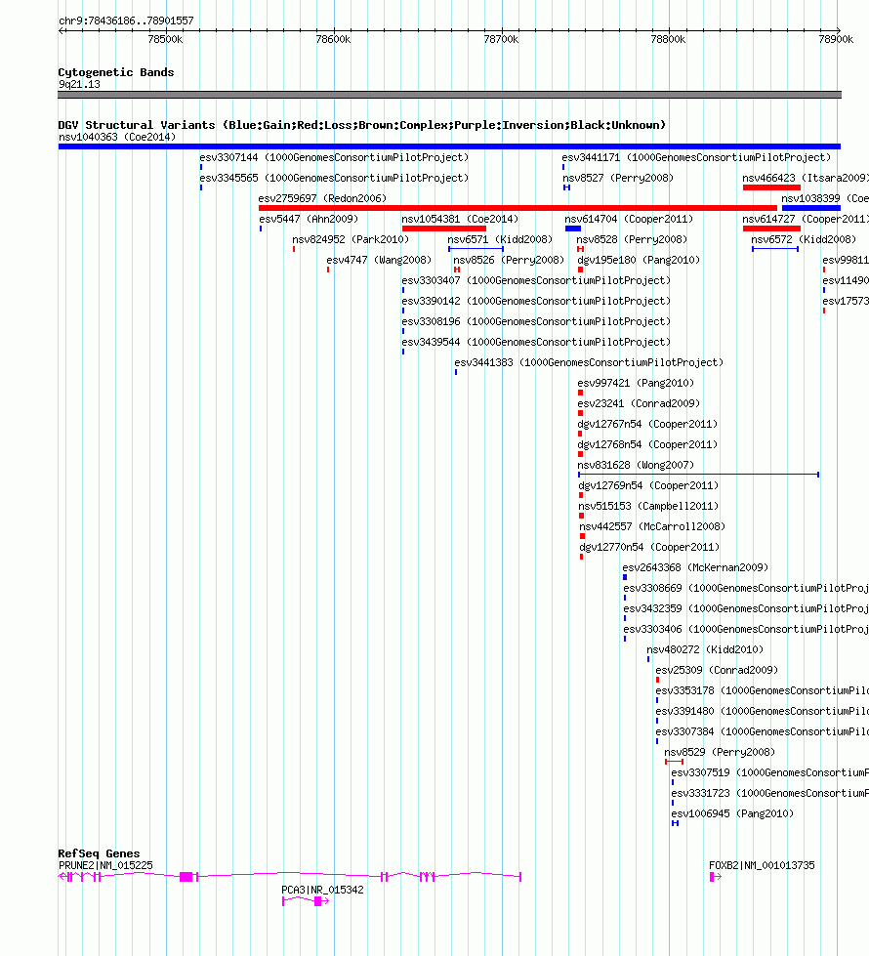Click the esv1006945 (Pang2010) label

(732, 814)
